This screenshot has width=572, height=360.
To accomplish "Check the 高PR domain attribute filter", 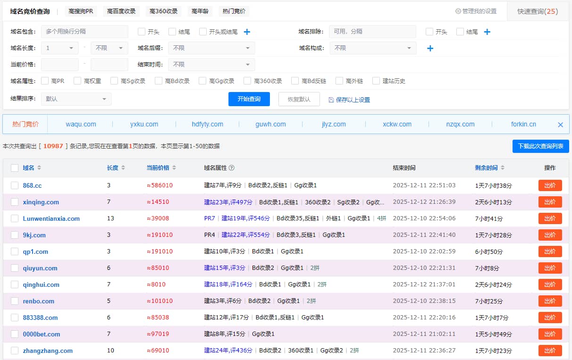I will [x=44, y=80].
